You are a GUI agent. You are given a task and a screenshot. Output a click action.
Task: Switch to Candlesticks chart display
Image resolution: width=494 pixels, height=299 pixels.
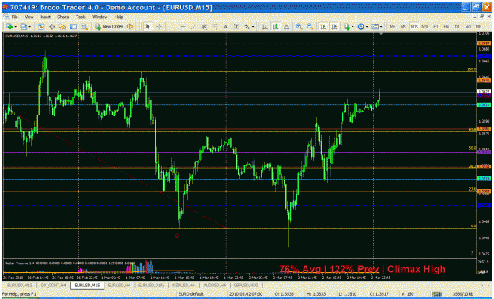[x=276, y=27]
